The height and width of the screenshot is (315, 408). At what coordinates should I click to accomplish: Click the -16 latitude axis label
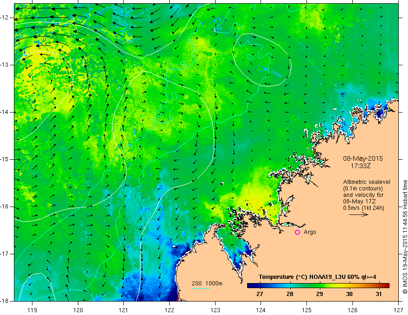click(5, 207)
